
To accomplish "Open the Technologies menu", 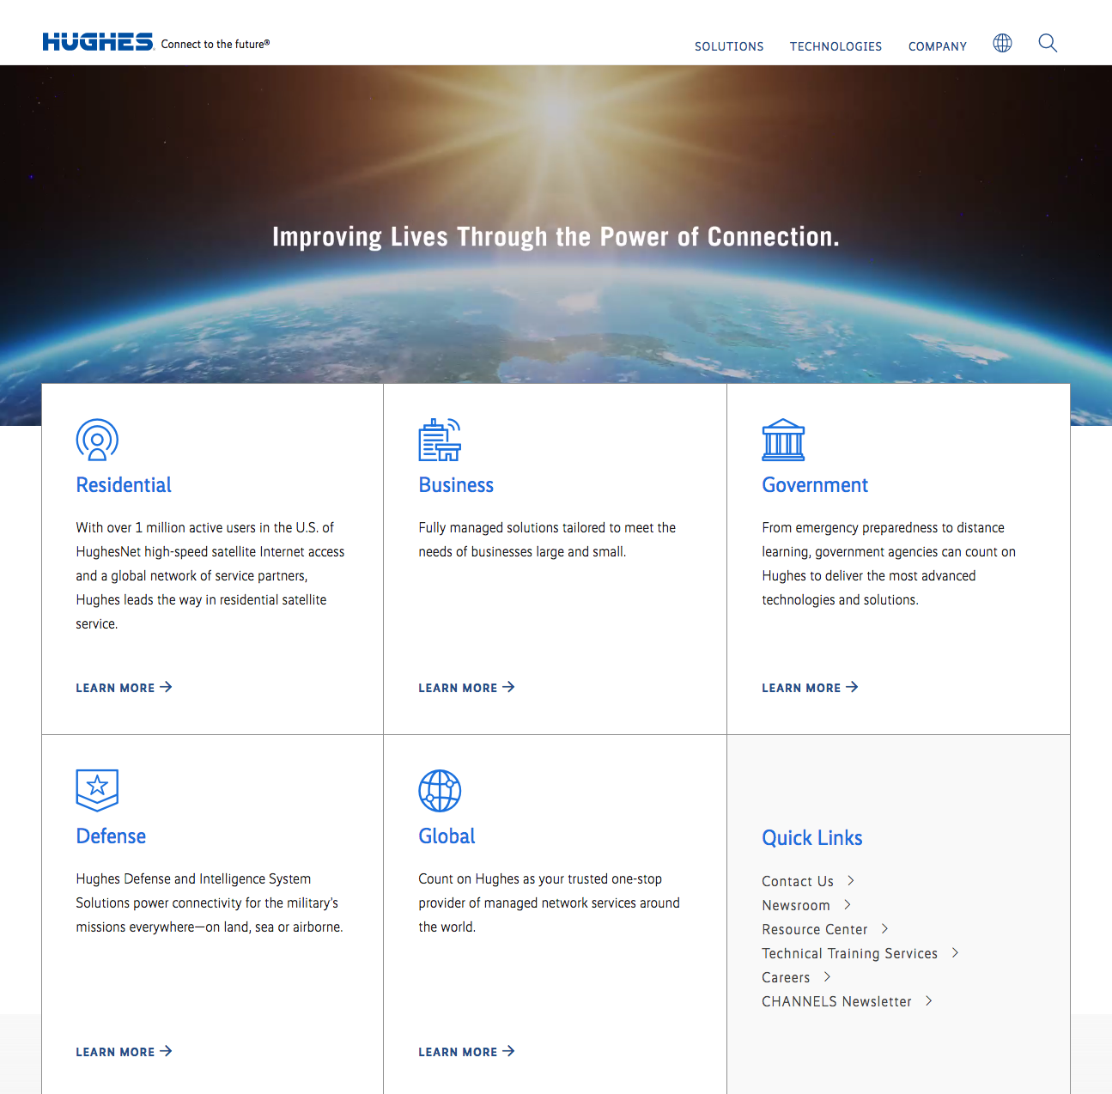I will coord(836,46).
